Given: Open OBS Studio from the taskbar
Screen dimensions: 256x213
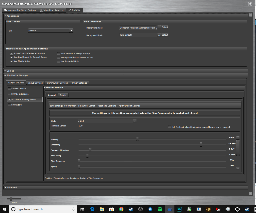Looking at the screenshot, I should point(140,209).
